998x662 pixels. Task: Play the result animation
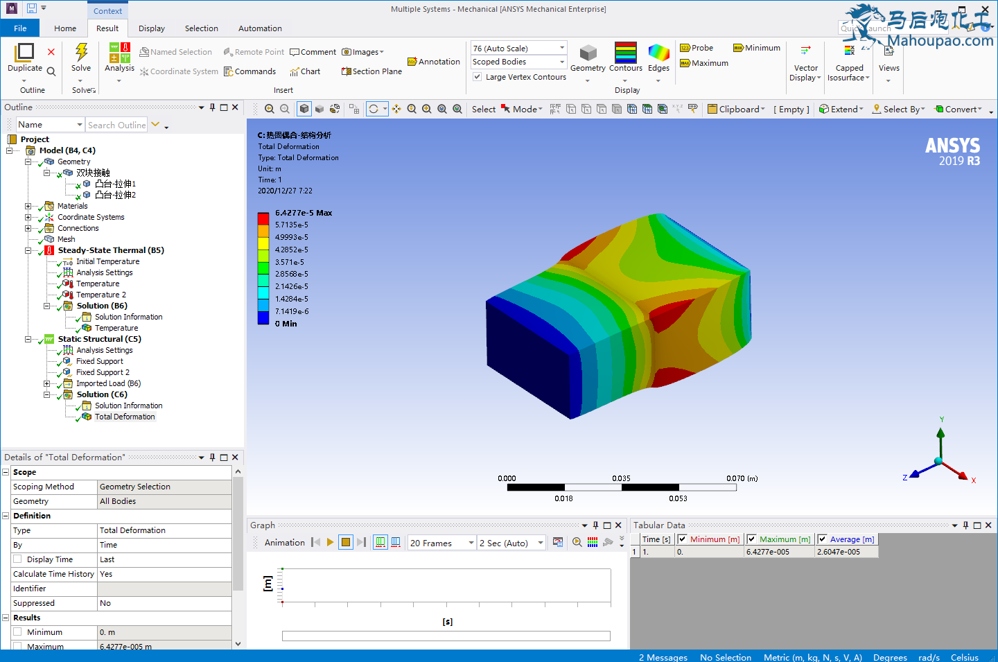click(331, 543)
